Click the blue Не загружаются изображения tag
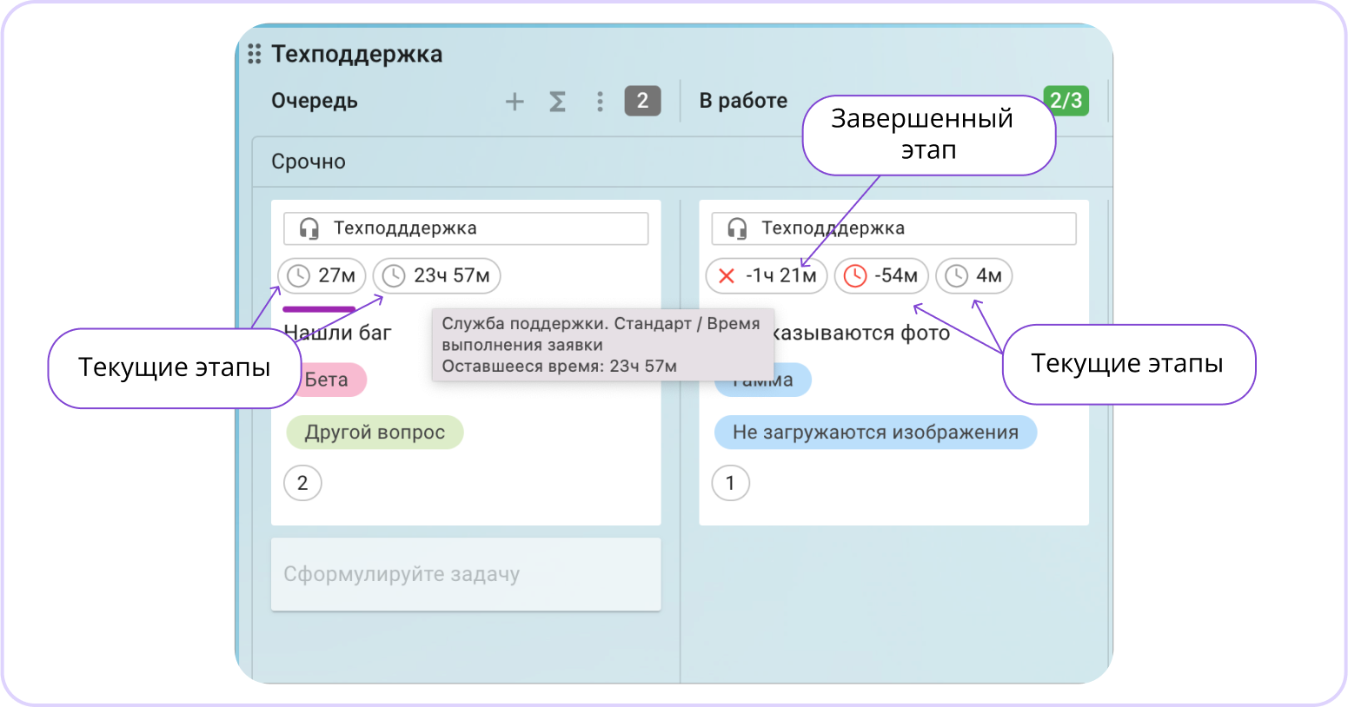Screen dimensions: 1348x707 [x=875, y=433]
